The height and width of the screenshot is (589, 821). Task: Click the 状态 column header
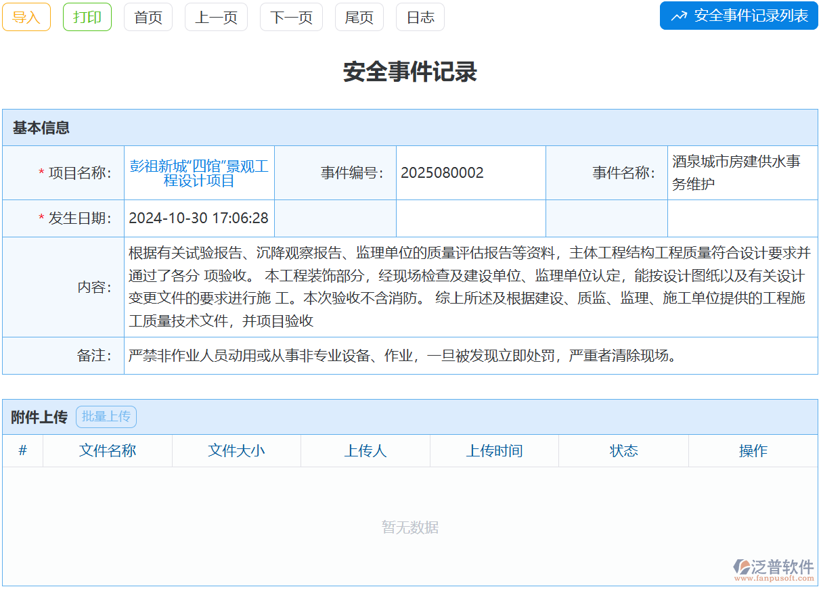click(x=623, y=450)
